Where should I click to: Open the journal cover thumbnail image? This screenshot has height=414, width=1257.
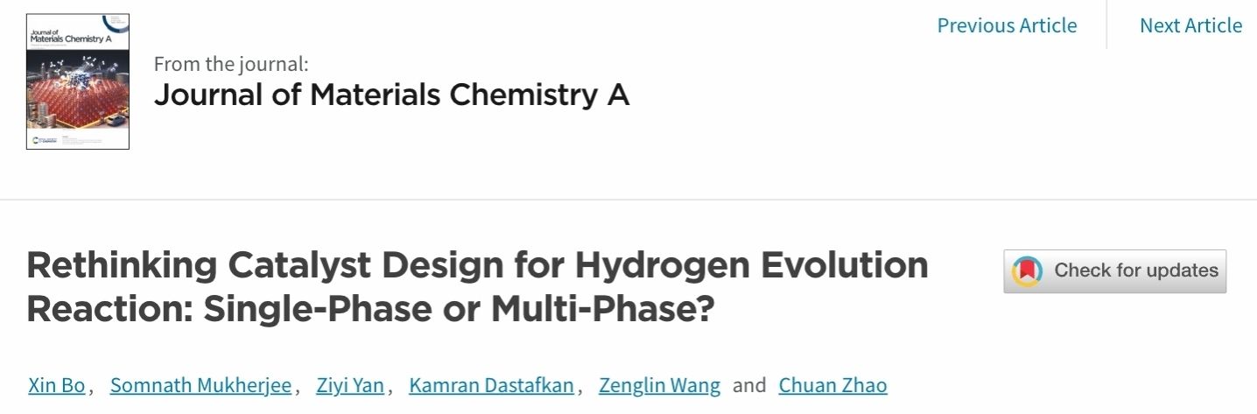(78, 81)
